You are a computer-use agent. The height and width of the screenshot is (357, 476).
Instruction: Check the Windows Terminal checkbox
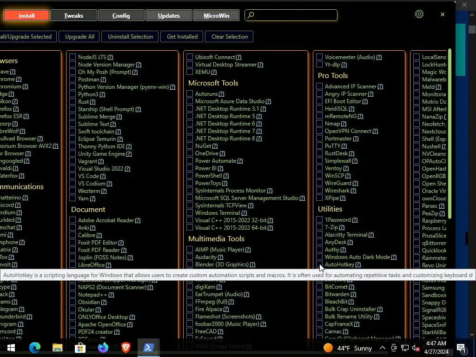point(190,213)
